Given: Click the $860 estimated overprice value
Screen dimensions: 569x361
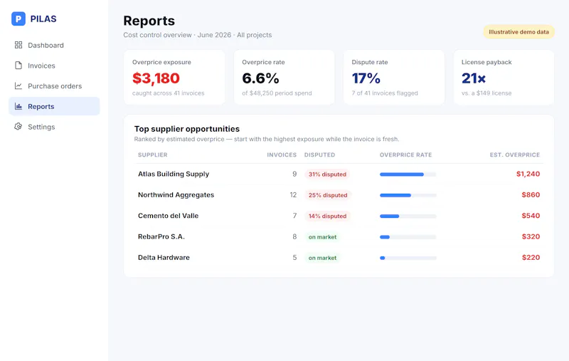Looking at the screenshot, I should [x=531, y=194].
